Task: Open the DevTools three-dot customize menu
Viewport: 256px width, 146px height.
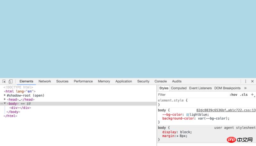Action: click(246, 81)
